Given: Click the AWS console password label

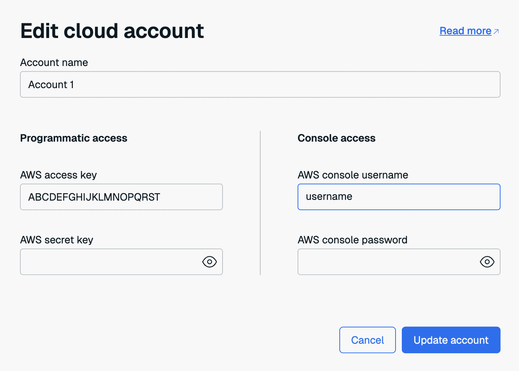Looking at the screenshot, I should [x=352, y=240].
